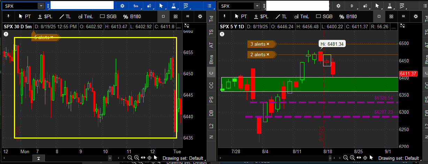The height and width of the screenshot is (164, 428).
Task: Open drawing toolbar settings gear in right chart
Action: pyautogui.click(x=415, y=16)
